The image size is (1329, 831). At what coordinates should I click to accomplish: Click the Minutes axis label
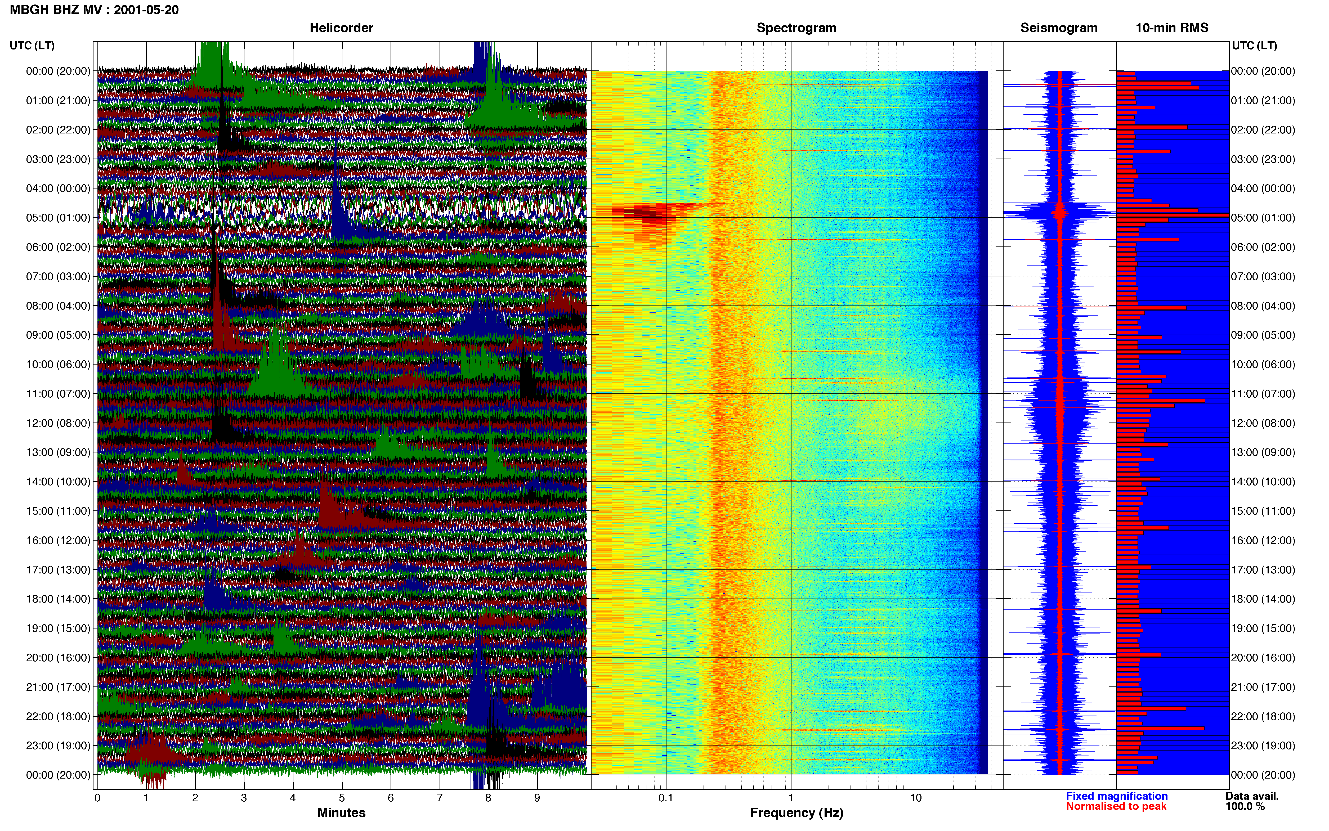[341, 813]
